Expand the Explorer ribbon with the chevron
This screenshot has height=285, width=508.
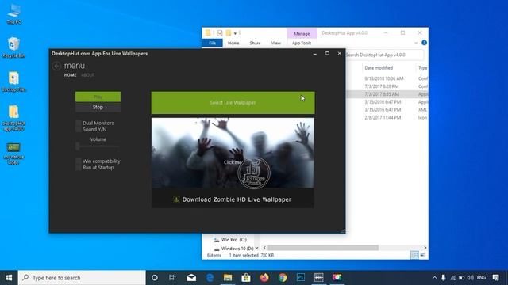click(x=416, y=43)
